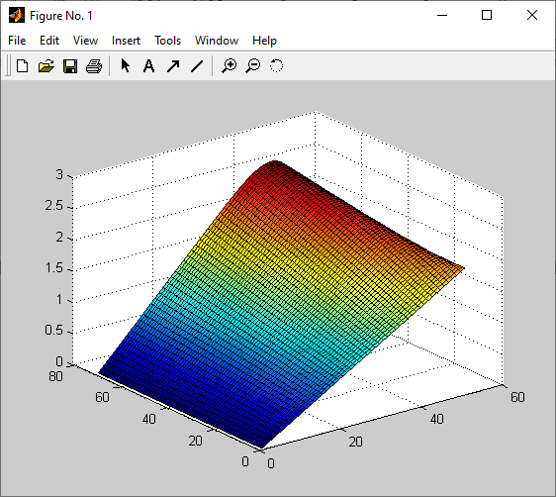Viewport: 556px width, 497px height.
Task: Click the New Figure icon
Action: (x=23, y=66)
